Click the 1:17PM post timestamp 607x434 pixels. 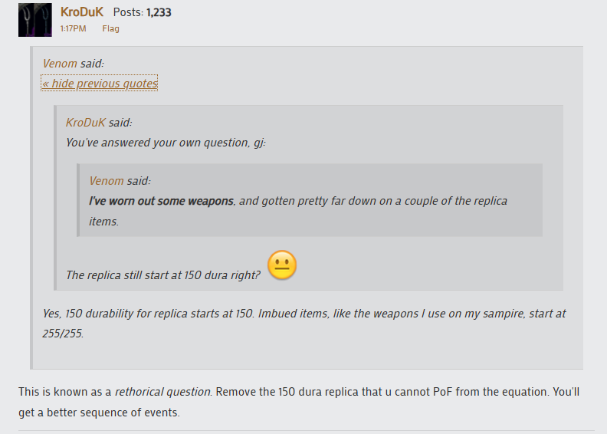73,29
